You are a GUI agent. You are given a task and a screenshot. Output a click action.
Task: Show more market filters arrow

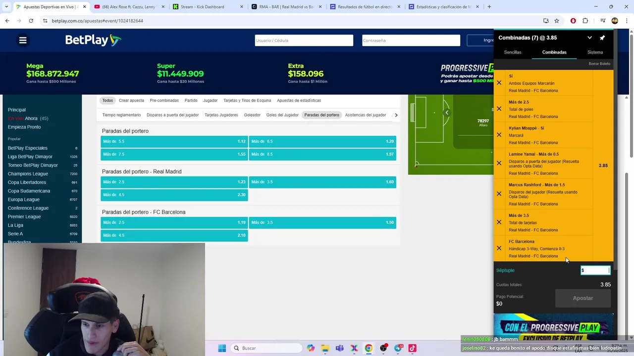pos(396,115)
